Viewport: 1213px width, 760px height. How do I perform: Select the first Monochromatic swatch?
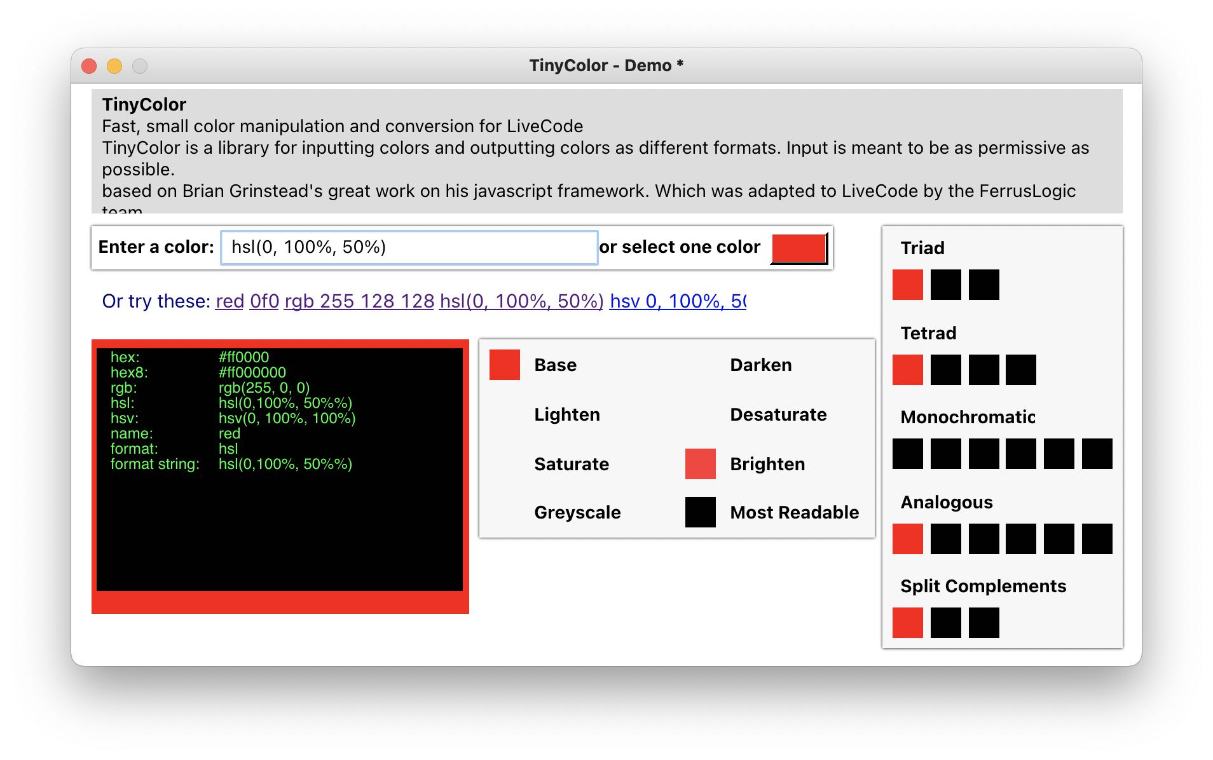tap(908, 454)
